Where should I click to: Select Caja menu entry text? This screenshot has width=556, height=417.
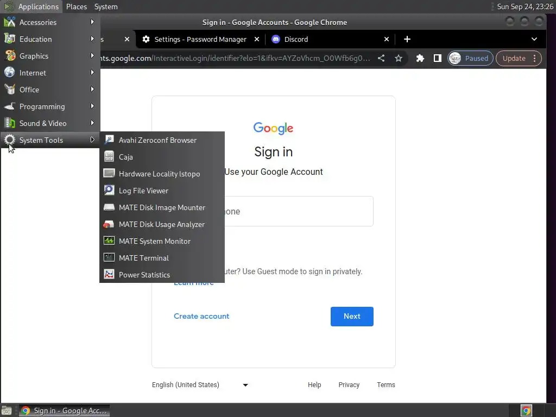(x=126, y=157)
